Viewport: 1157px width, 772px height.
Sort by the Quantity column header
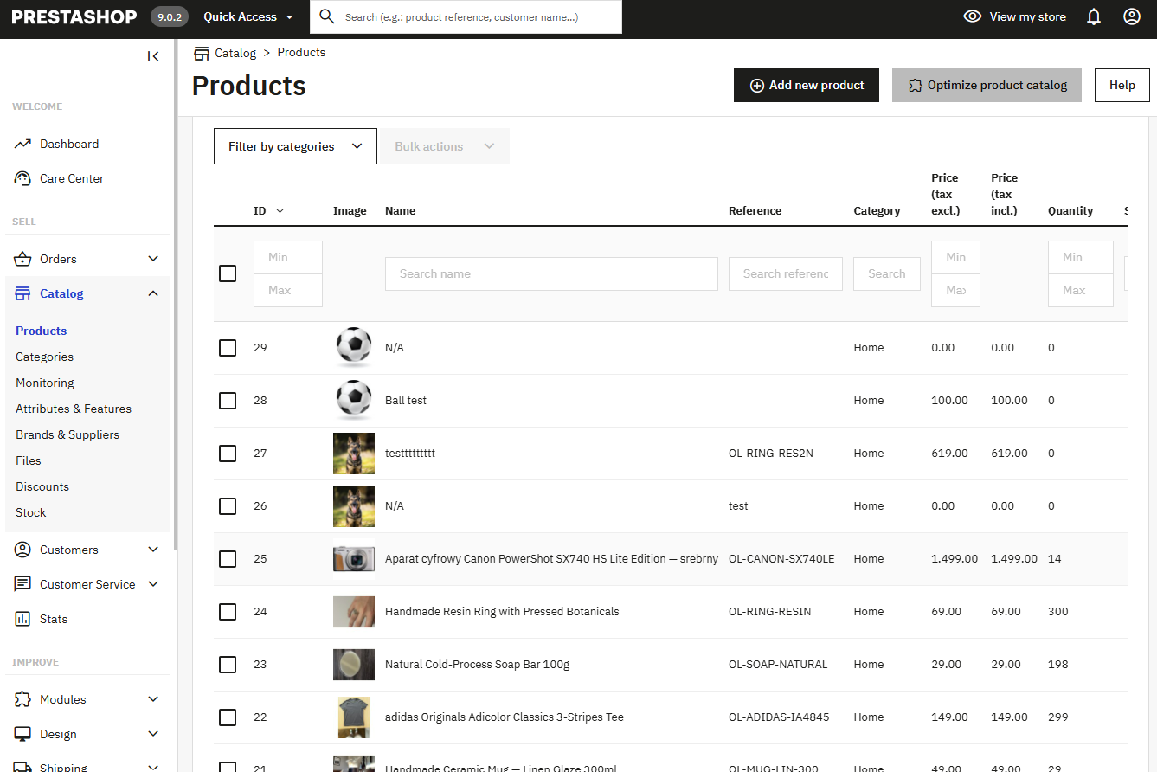1070,211
